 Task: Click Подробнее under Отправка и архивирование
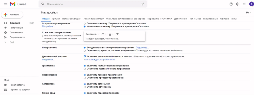(49, 27)
